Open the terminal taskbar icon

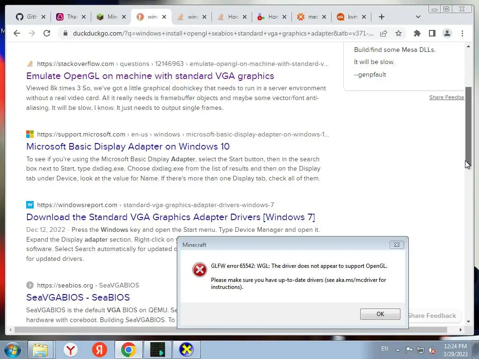[157, 350]
